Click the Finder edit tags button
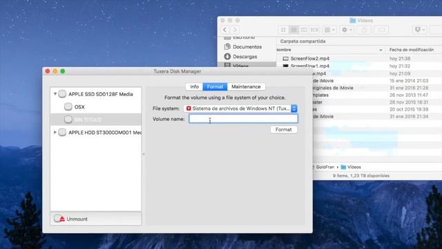 (381, 30)
